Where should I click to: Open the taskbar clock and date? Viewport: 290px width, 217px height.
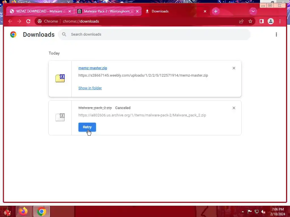[x=278, y=212]
